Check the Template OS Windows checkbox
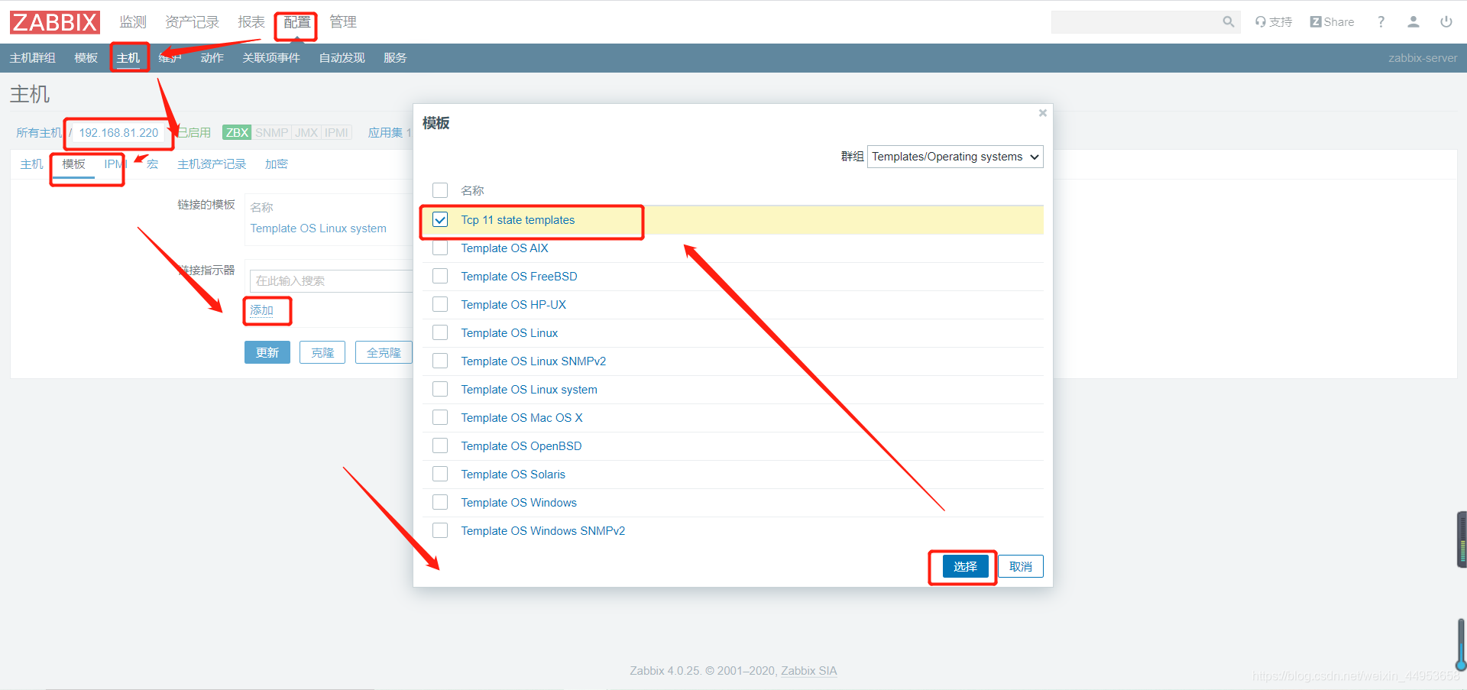 [440, 503]
